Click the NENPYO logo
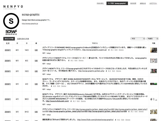 (x=13, y=7)
